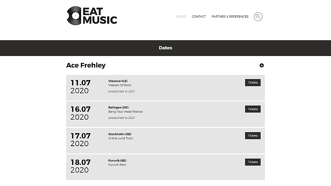The image size is (331, 186).
Task: Select the 11.07 2020 date entry
Action: point(81,87)
